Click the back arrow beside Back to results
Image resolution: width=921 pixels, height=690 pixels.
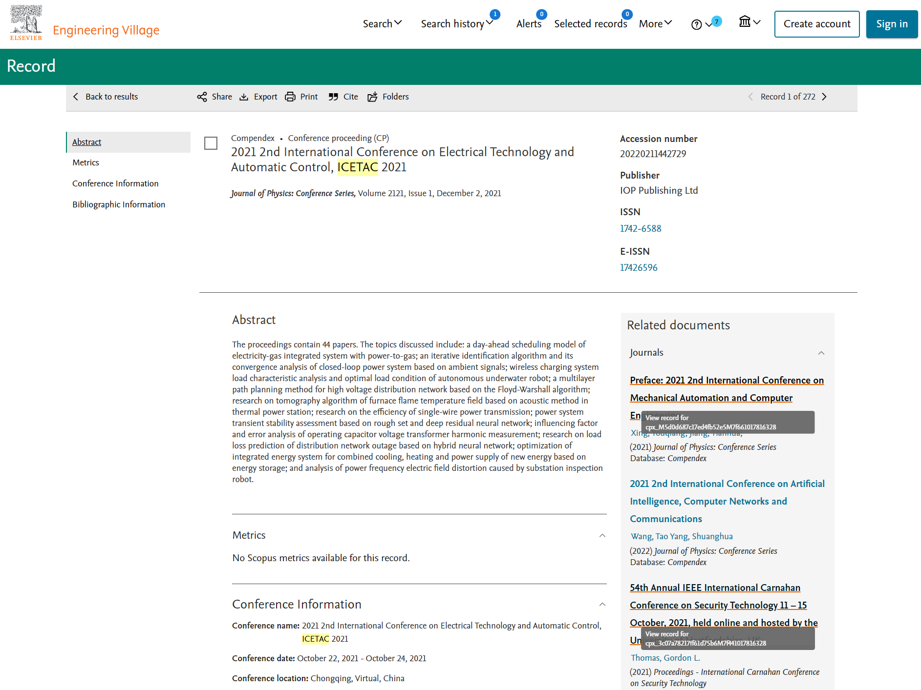76,97
